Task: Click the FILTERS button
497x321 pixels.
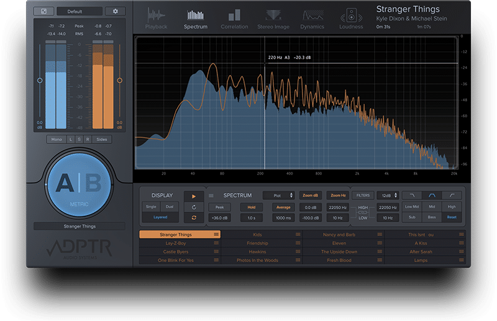Action: coord(363,196)
